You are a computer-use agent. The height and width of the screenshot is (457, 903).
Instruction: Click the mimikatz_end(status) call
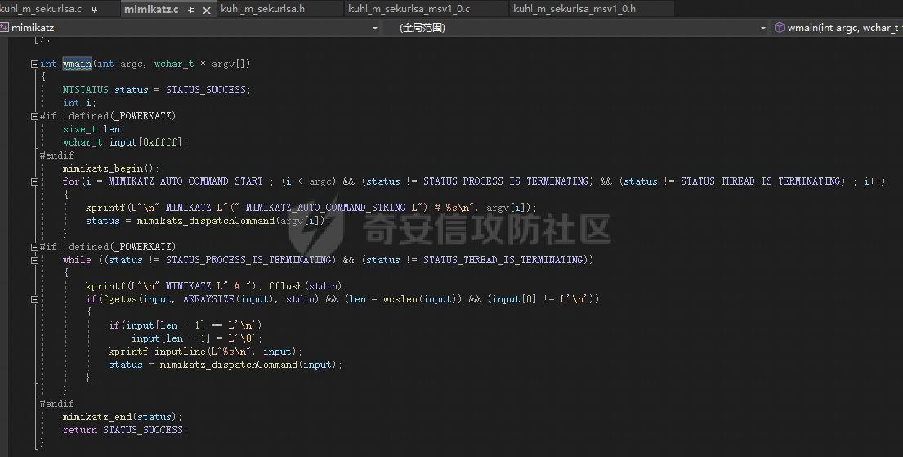(x=121, y=417)
